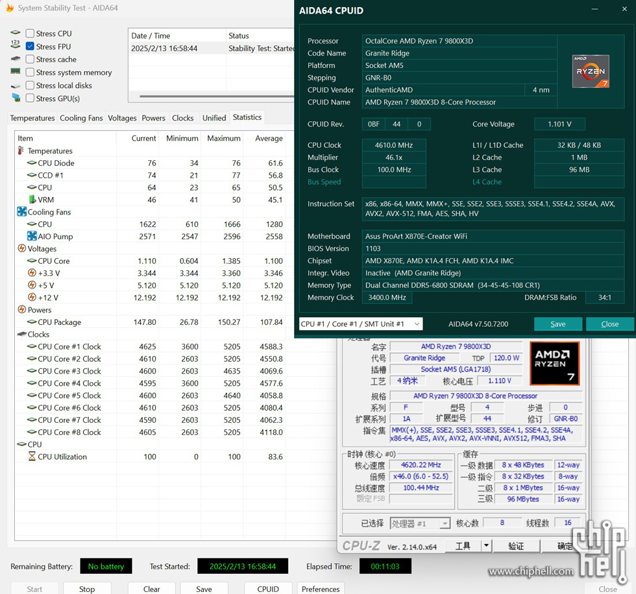Stop the stability test with the Stop button
The width and height of the screenshot is (636, 594).
(87, 589)
